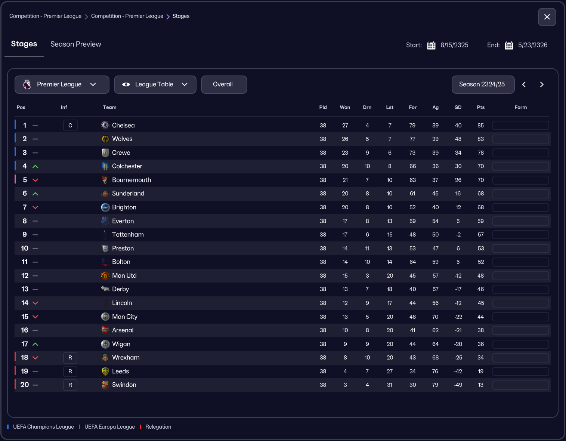The width and height of the screenshot is (566, 441).
Task: Click the Bournemouth club badge
Action: coord(105,180)
